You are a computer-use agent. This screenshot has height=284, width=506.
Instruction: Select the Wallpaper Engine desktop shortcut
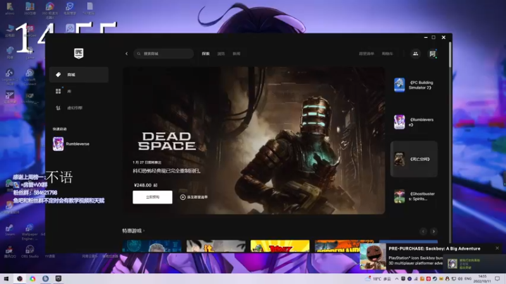click(30, 232)
